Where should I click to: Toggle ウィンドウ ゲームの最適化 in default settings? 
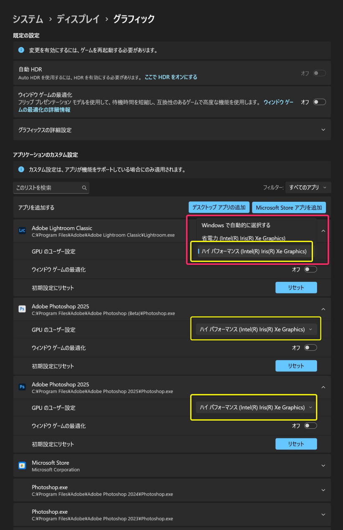click(320, 102)
